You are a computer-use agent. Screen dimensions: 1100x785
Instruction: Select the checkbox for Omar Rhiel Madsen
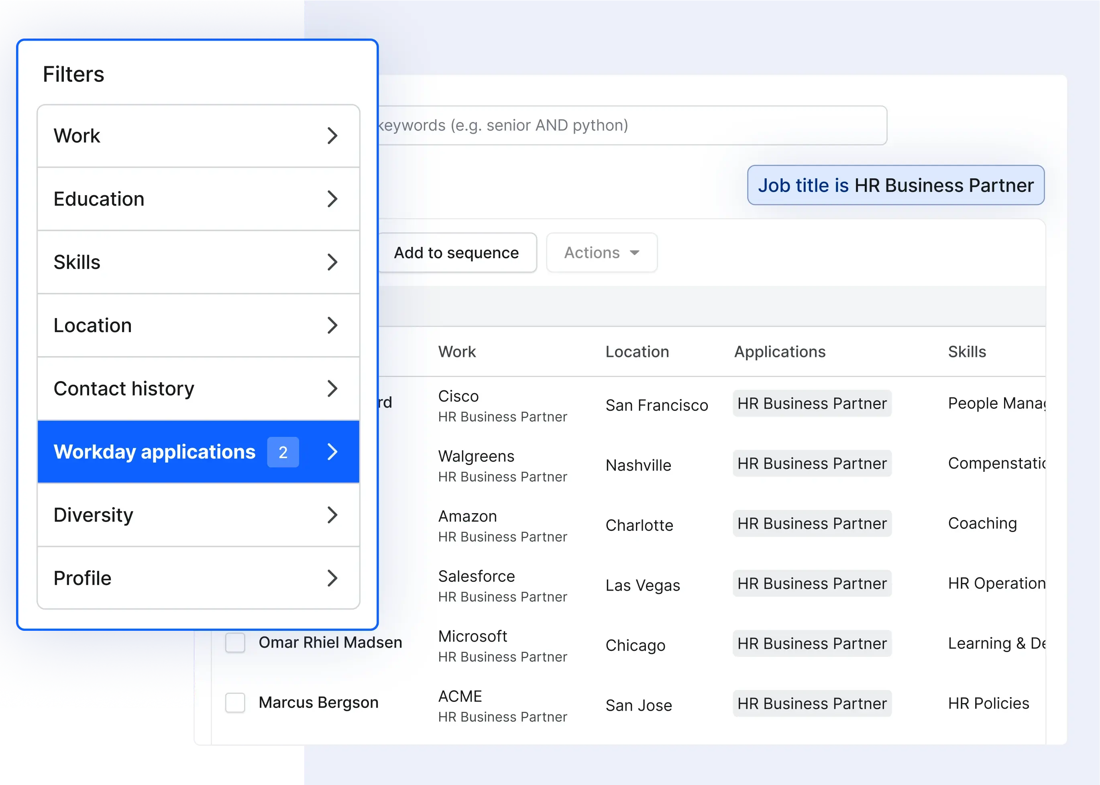click(235, 642)
